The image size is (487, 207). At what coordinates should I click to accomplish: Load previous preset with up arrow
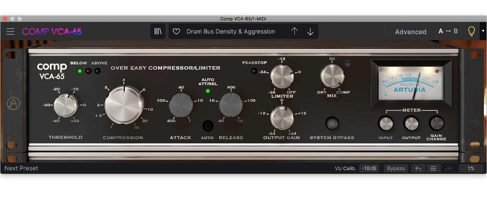pyautogui.click(x=294, y=32)
